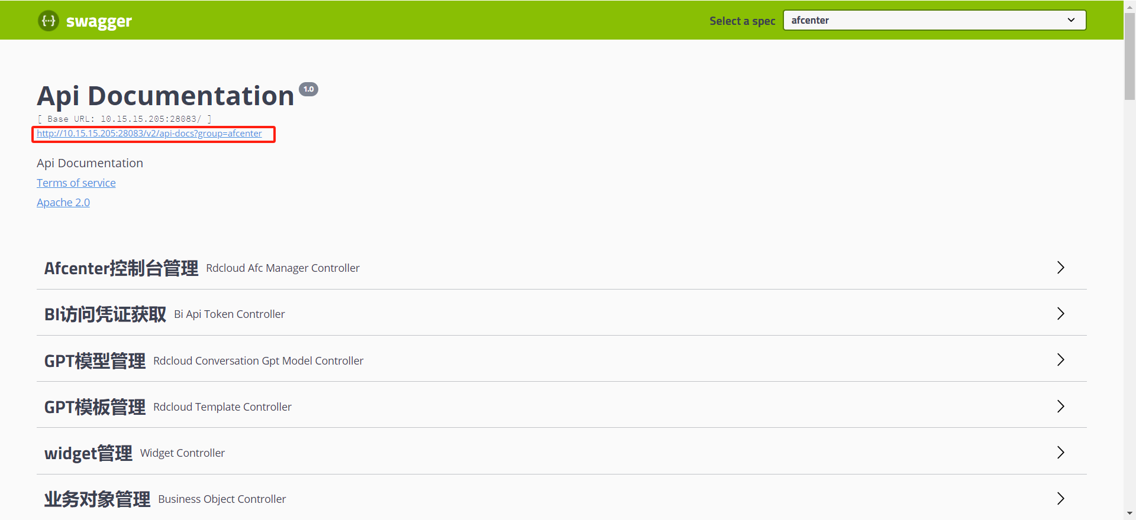This screenshot has width=1136, height=520.
Task: Click the Widget Controller description text
Action: pos(182,453)
